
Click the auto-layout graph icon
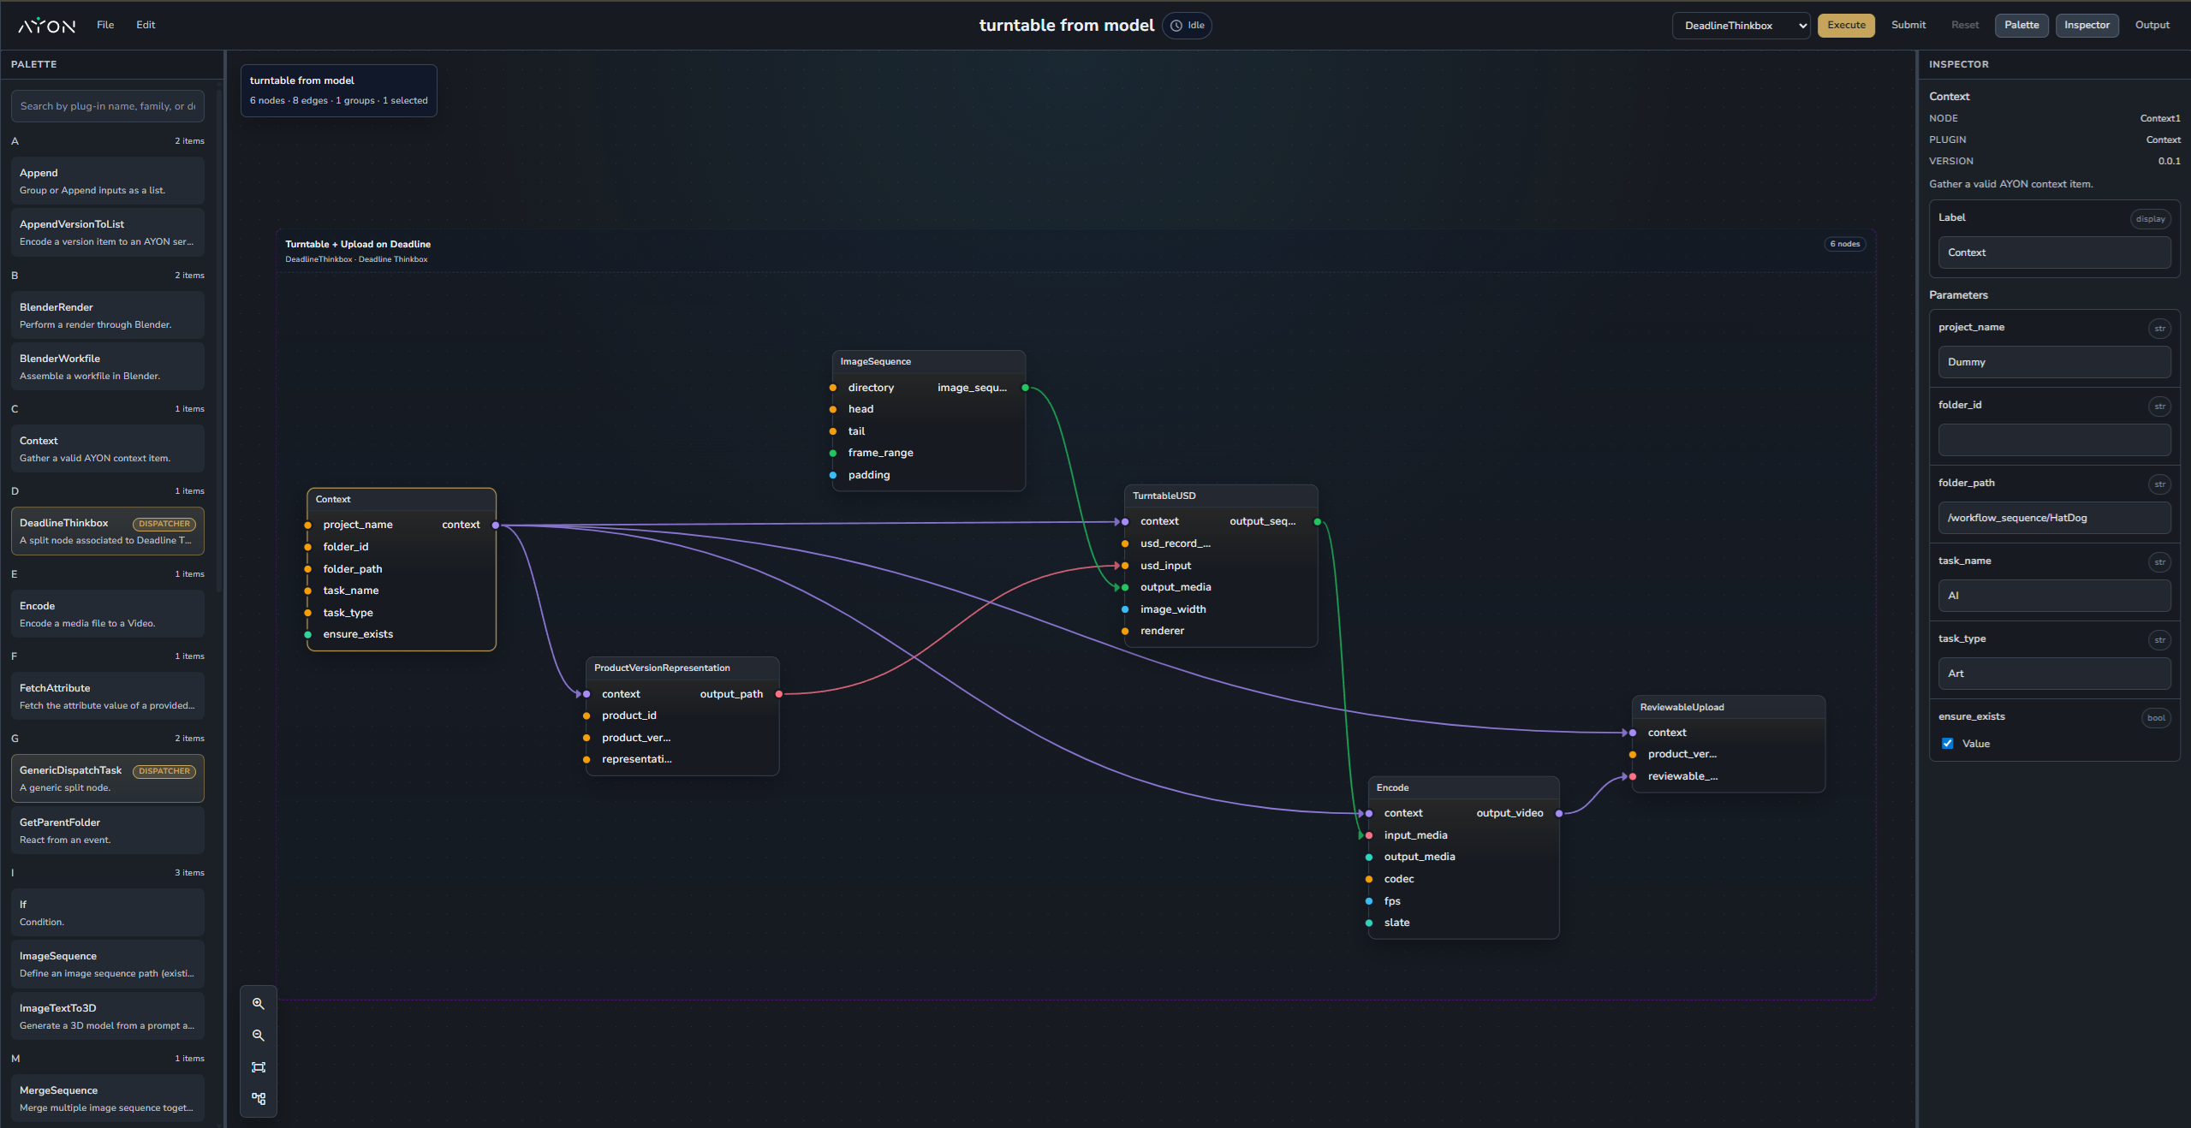[x=258, y=1099]
